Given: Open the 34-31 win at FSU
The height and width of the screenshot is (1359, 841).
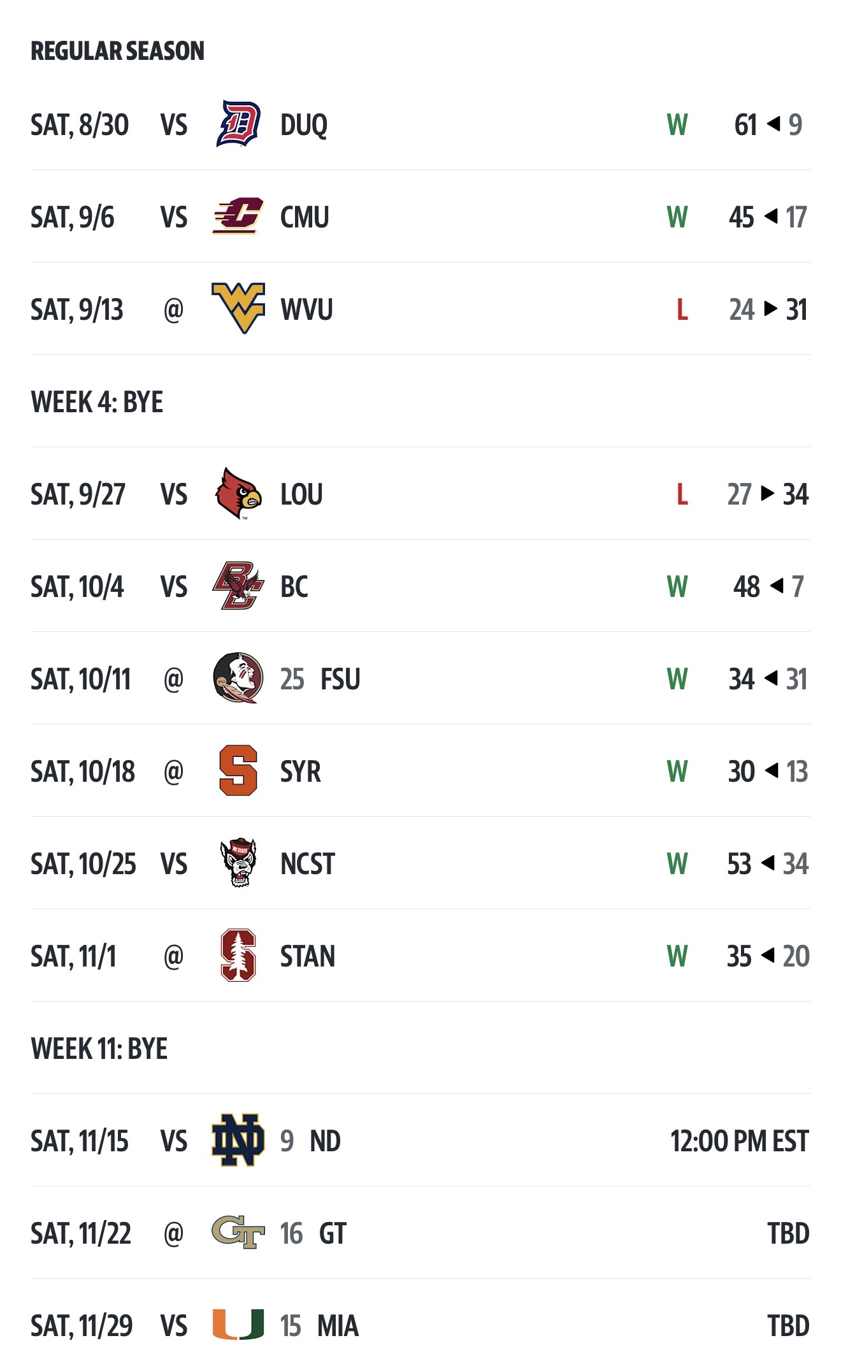Looking at the screenshot, I should (768, 679).
